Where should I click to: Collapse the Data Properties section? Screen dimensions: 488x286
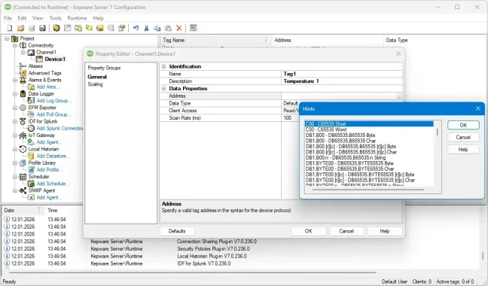[163, 89]
